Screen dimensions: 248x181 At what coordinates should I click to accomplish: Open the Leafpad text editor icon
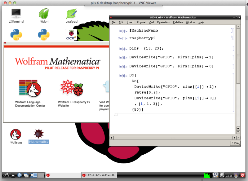72,15
